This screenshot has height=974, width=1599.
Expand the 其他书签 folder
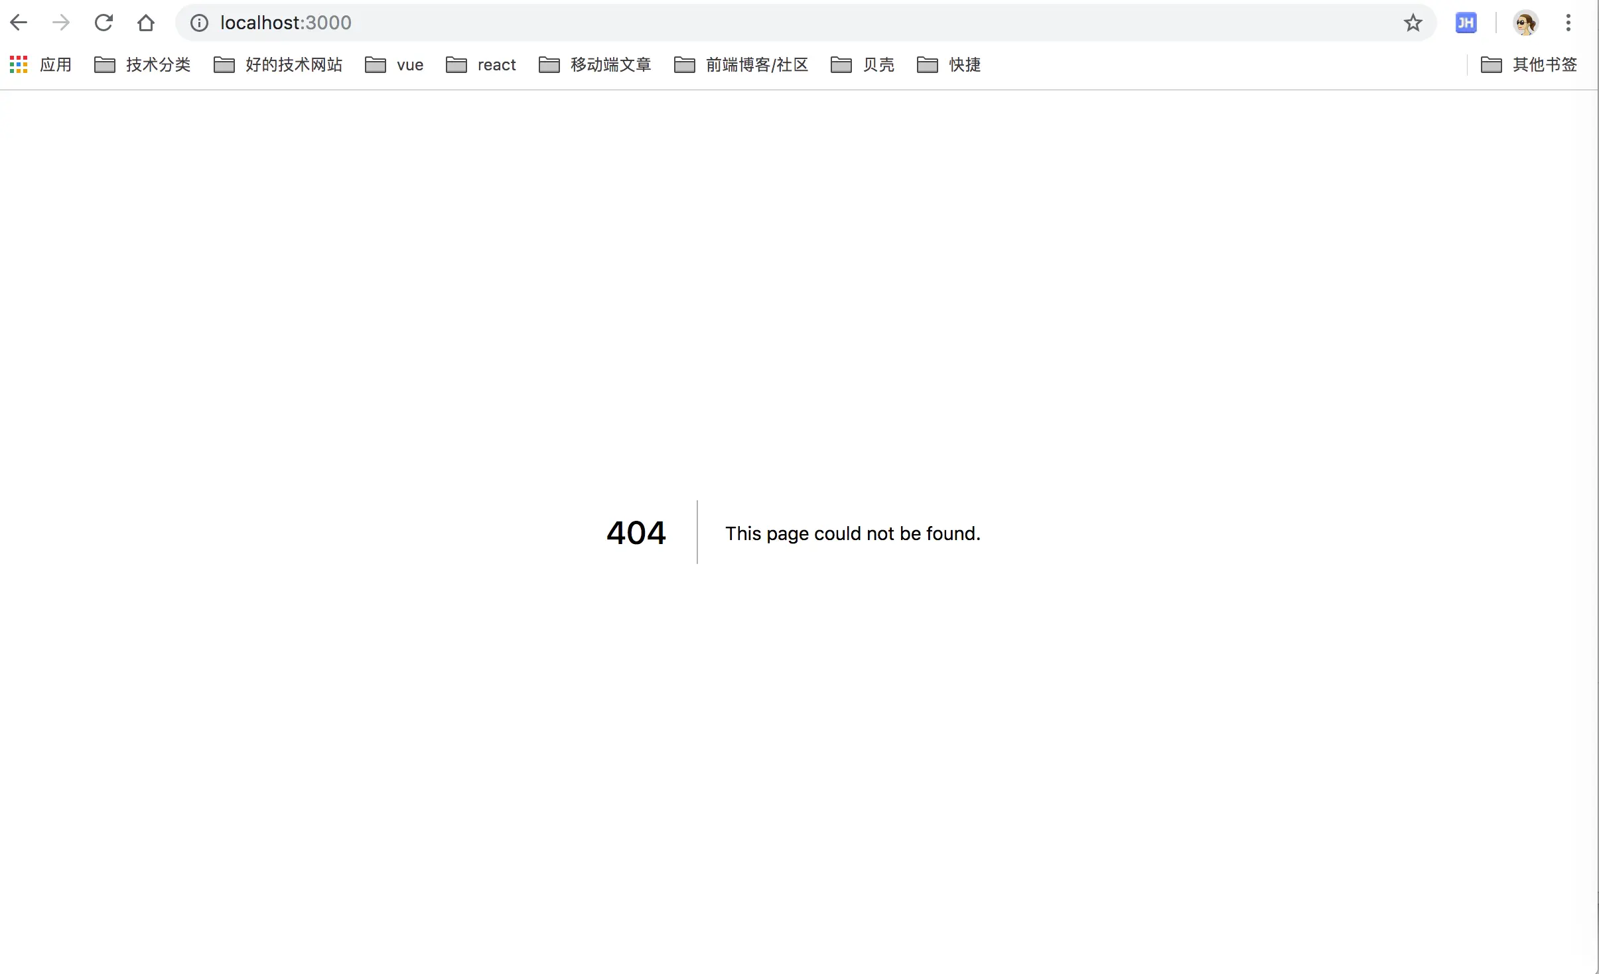(x=1529, y=64)
